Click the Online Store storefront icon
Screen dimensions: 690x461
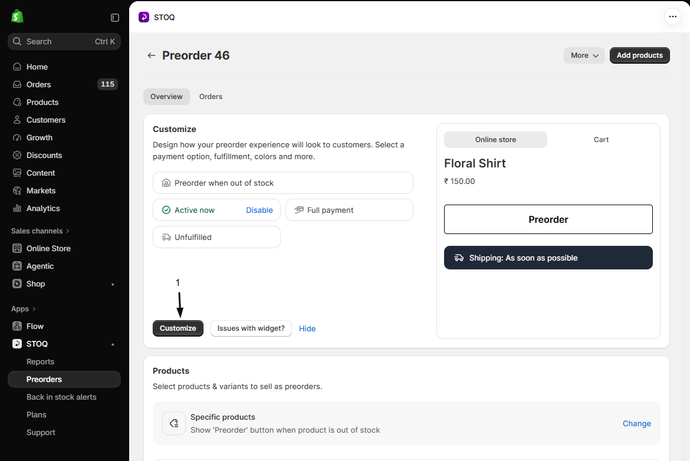click(x=17, y=249)
